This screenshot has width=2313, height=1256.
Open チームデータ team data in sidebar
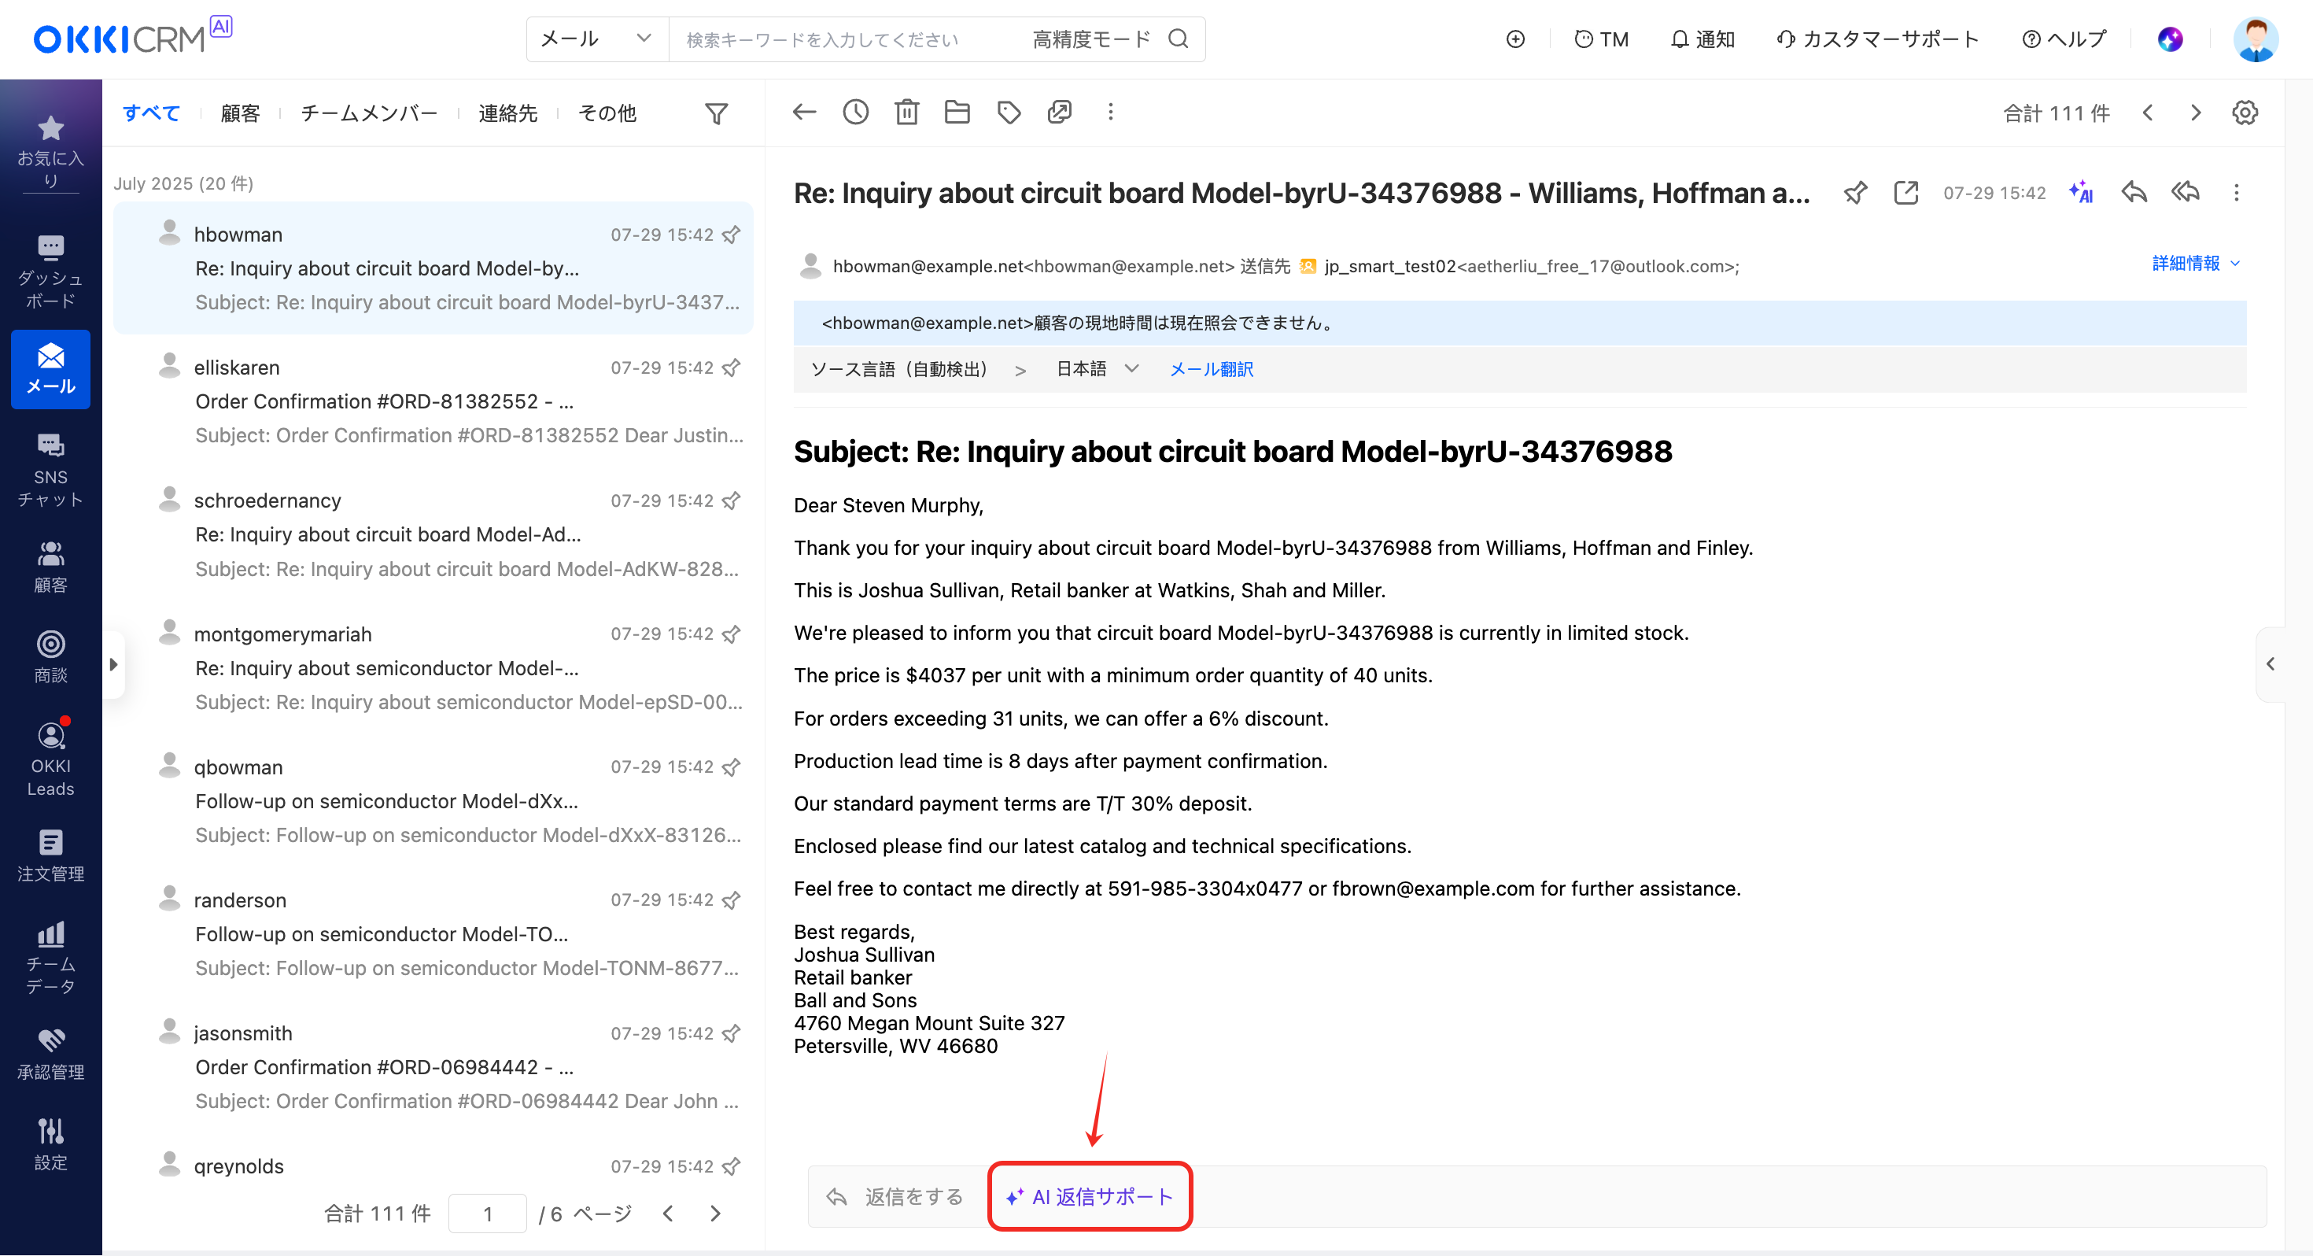(50, 958)
